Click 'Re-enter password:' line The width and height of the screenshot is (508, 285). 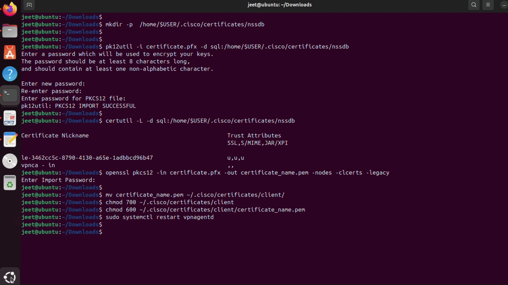click(52, 91)
